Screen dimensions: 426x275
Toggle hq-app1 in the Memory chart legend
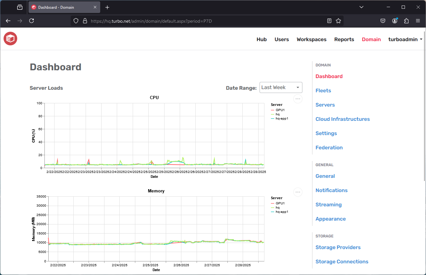(281, 212)
